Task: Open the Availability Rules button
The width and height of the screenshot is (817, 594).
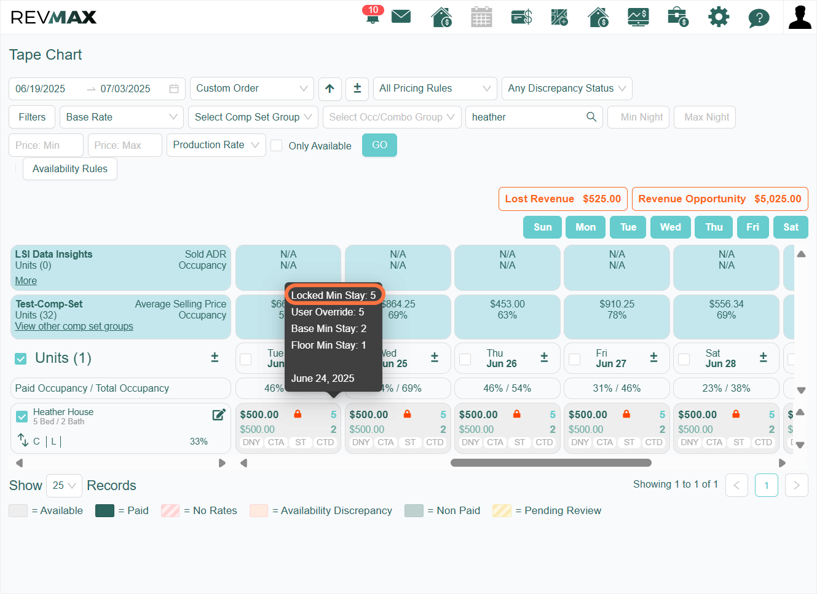Action: click(70, 168)
